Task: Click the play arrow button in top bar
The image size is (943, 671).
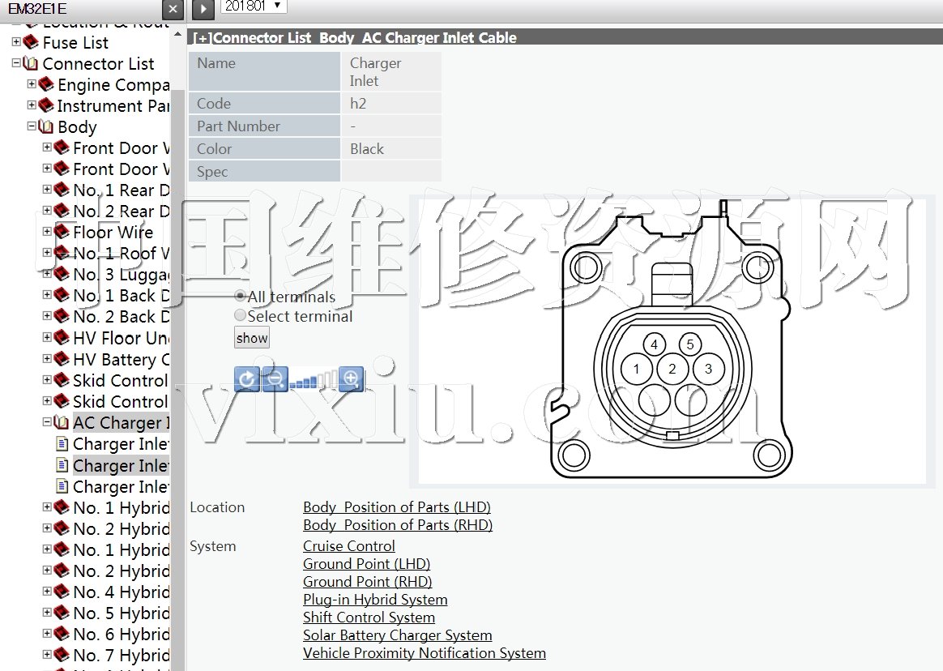Action: click(x=203, y=9)
